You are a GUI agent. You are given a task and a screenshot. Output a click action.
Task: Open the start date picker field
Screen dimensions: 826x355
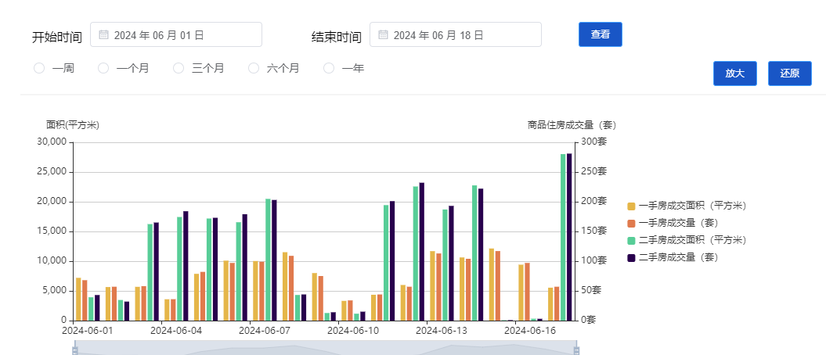(176, 35)
